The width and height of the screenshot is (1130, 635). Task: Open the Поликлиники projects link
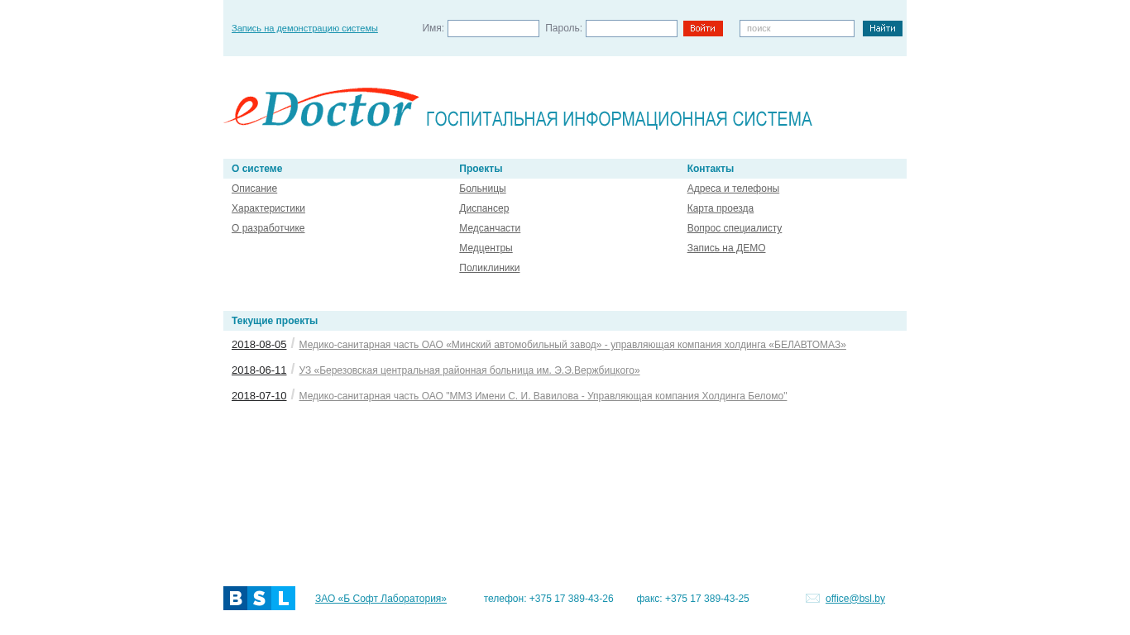[490, 268]
